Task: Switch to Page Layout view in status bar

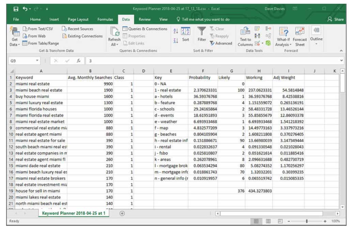Action: pyautogui.click(x=268, y=221)
